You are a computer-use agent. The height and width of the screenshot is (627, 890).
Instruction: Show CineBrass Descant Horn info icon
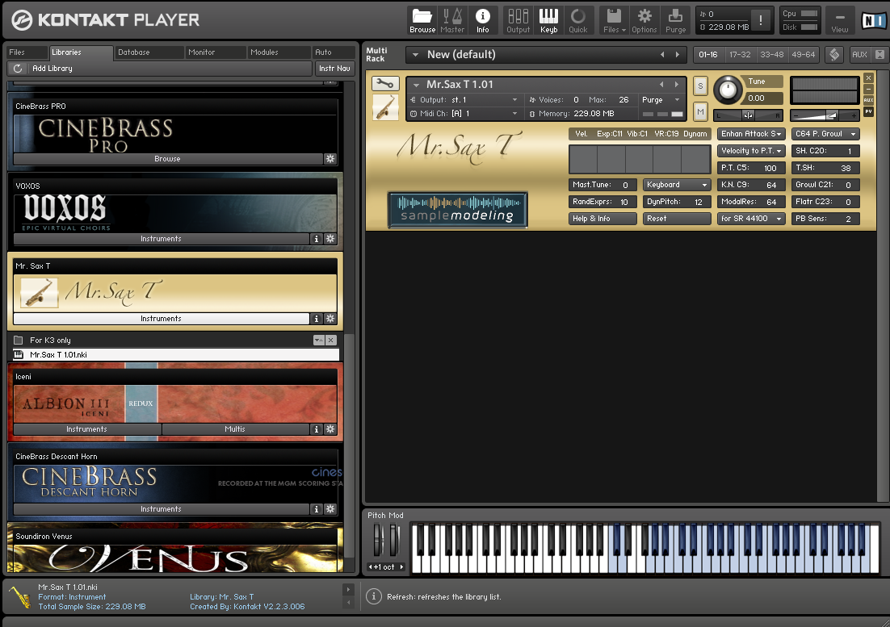[316, 509]
